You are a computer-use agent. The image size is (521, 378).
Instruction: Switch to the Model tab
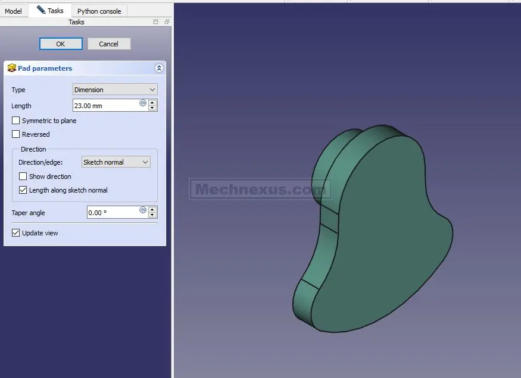[x=13, y=11]
